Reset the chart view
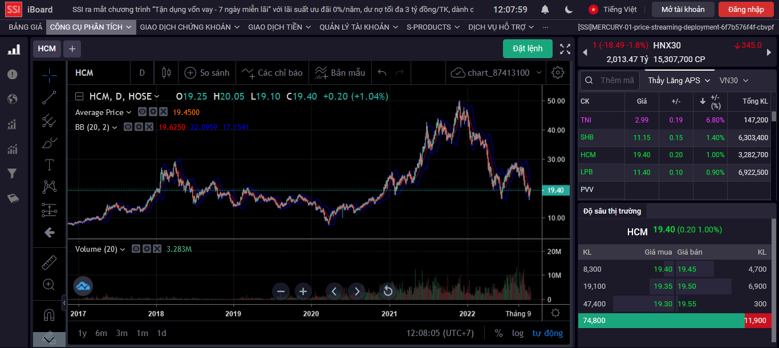Screen dimensions: 779x348 tap(388, 292)
